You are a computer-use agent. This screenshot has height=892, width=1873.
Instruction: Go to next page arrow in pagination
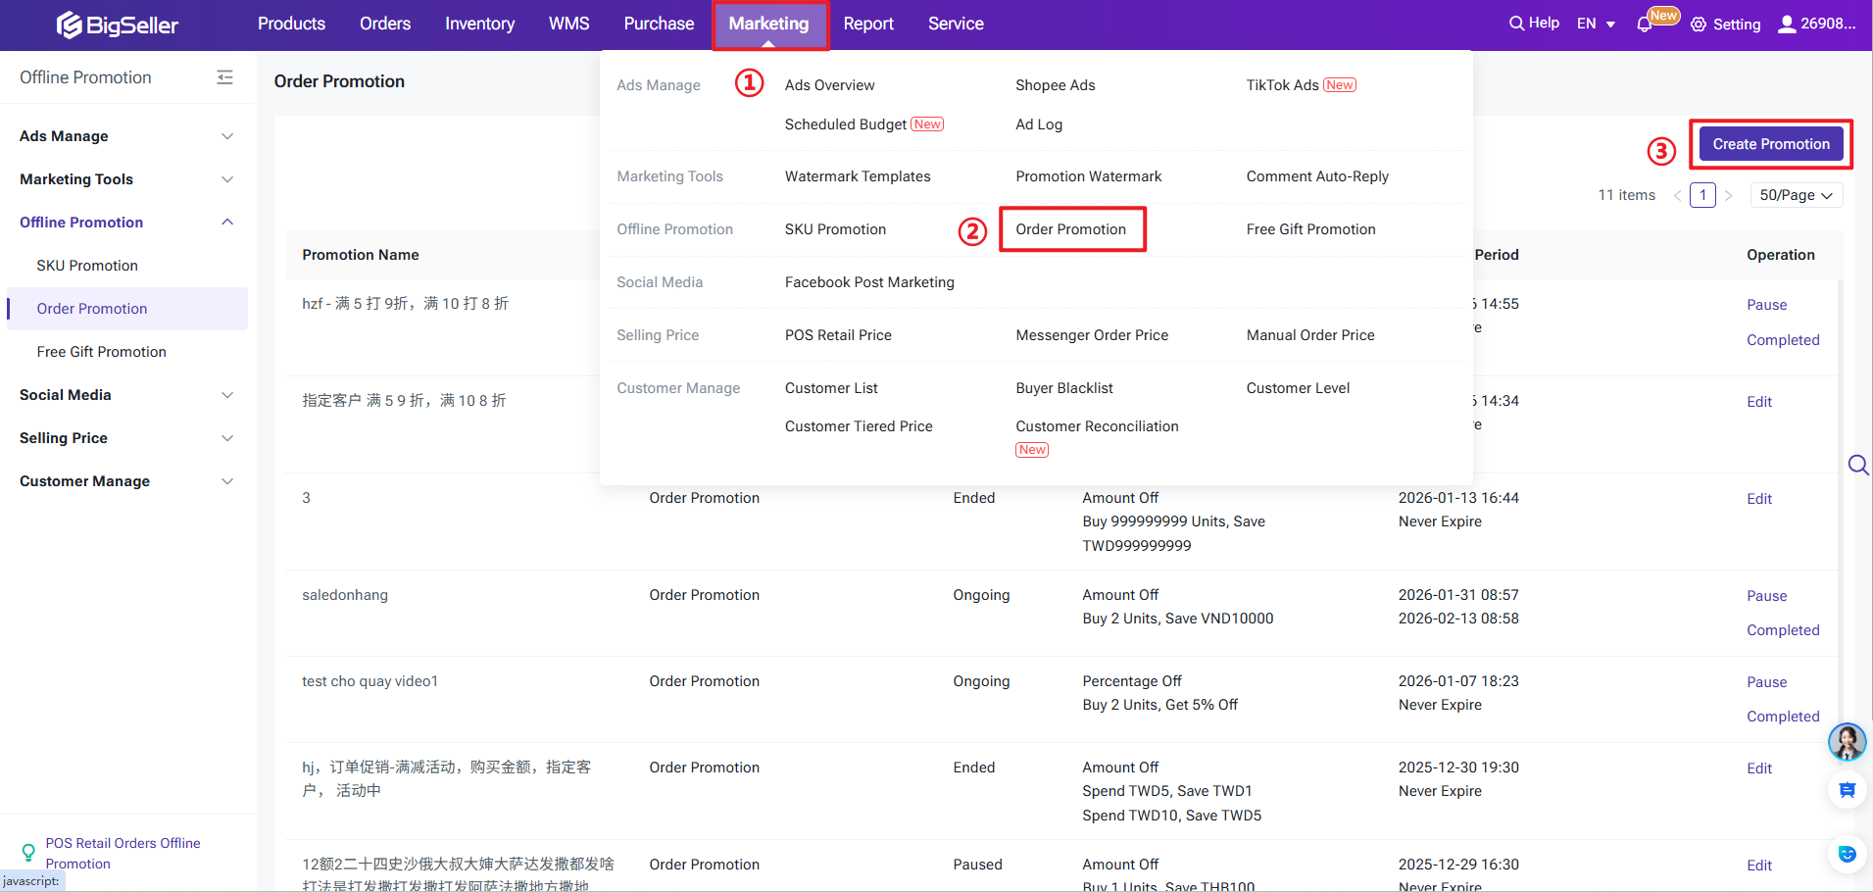tap(1729, 195)
